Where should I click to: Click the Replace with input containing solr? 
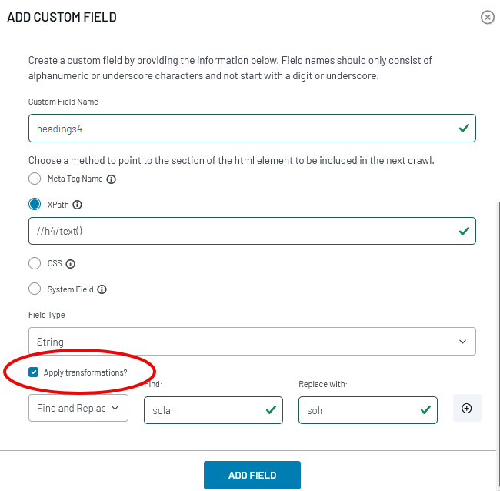coord(368,410)
